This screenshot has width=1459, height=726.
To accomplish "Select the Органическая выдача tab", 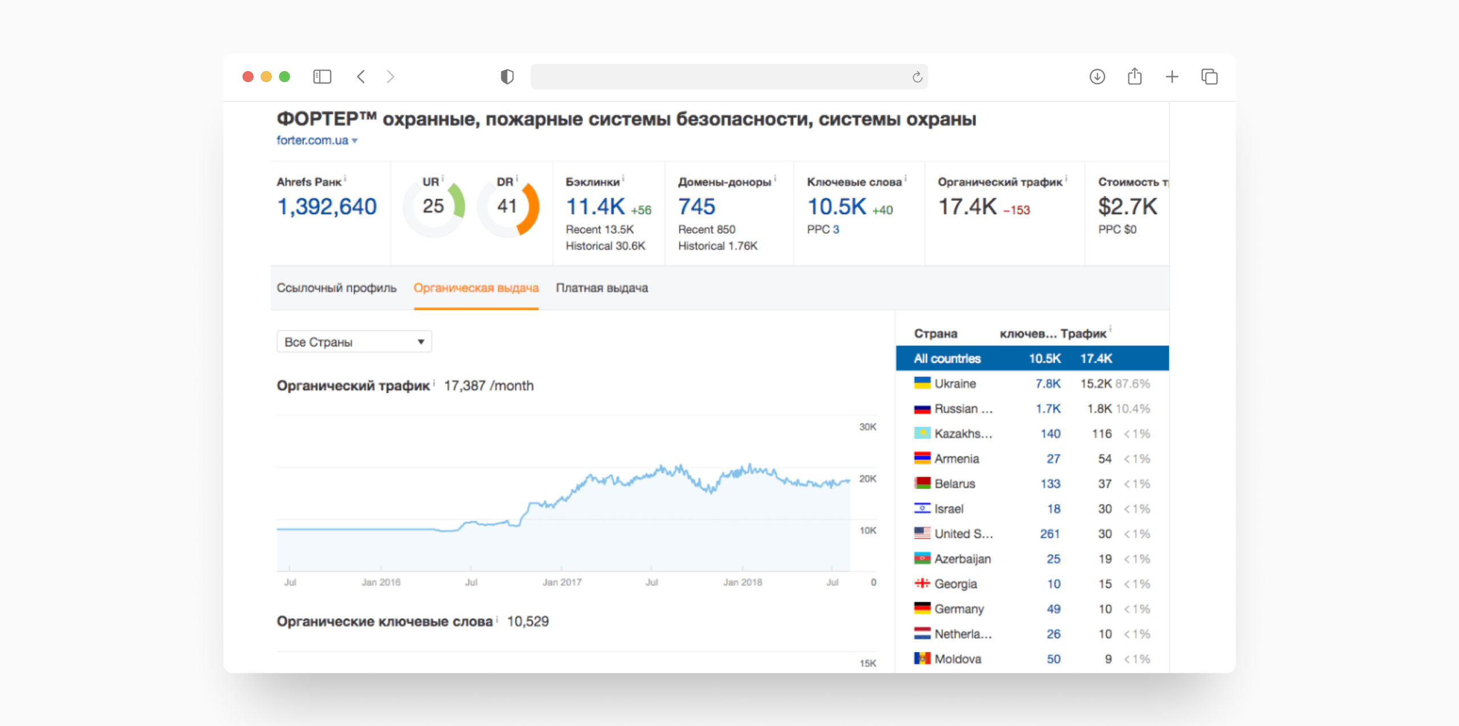I will pos(476,288).
